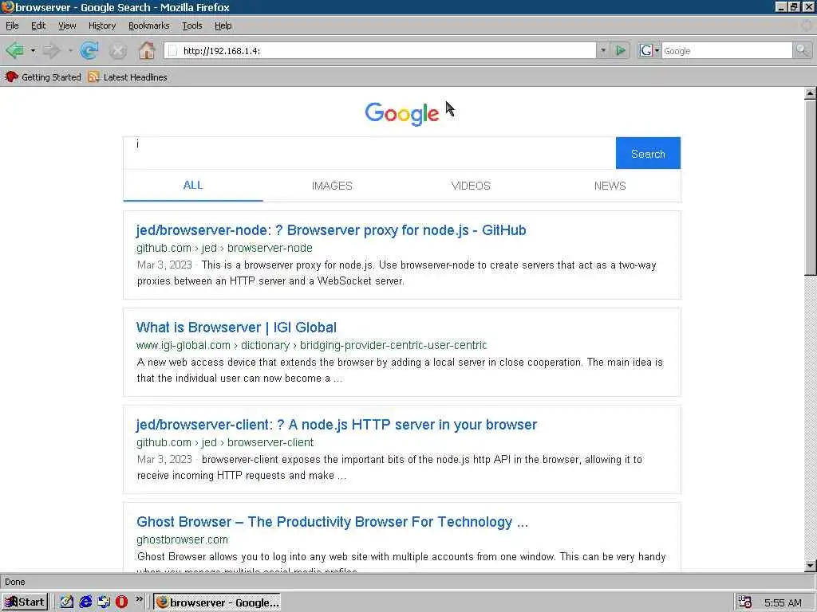Image resolution: width=817 pixels, height=612 pixels.
Task: Click the green Back arrow button
Action: (x=14, y=50)
